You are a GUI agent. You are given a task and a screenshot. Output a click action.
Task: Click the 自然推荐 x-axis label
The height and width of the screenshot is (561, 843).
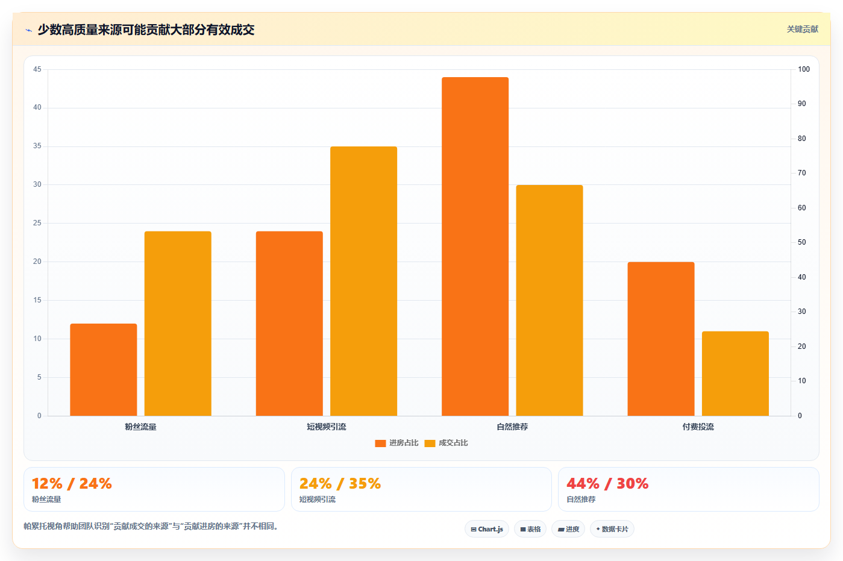[x=512, y=427]
